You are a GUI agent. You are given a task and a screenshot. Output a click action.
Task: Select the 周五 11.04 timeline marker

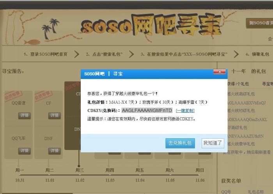click(x=140, y=175)
